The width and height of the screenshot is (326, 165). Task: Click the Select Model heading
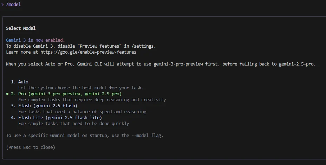point(21,28)
